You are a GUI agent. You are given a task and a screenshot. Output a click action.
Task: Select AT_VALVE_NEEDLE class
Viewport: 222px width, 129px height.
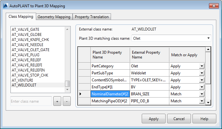(x=38, y=45)
